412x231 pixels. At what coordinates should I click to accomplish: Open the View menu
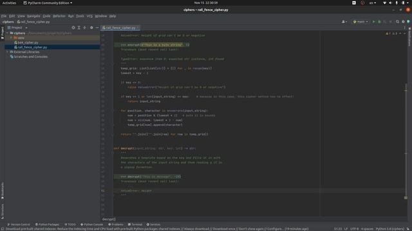(21, 16)
